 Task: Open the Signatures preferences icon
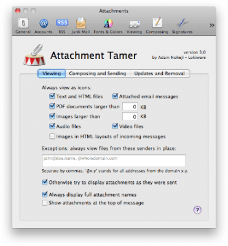coord(182,26)
